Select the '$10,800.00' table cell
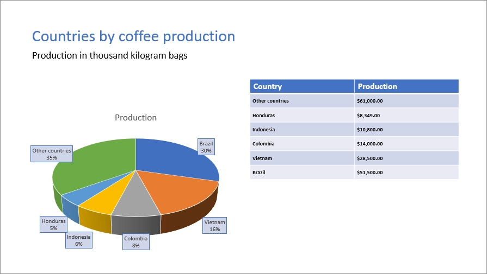The image size is (487, 274). point(406,130)
